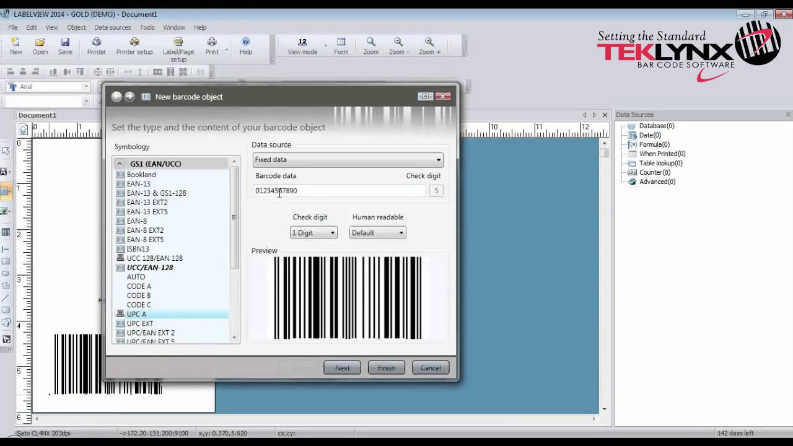Select Bookland symbology
This screenshot has height=446, width=793.
pyautogui.click(x=141, y=175)
